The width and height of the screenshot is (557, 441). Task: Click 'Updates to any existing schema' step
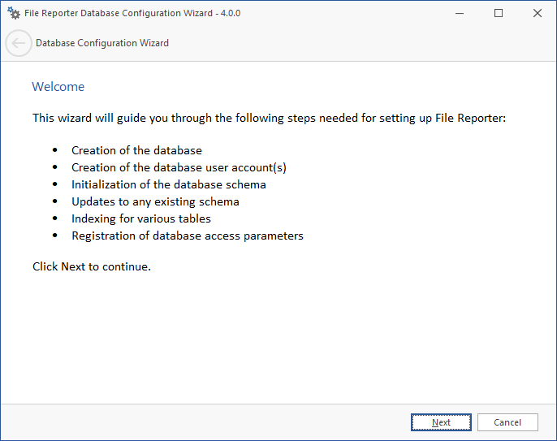[155, 201]
